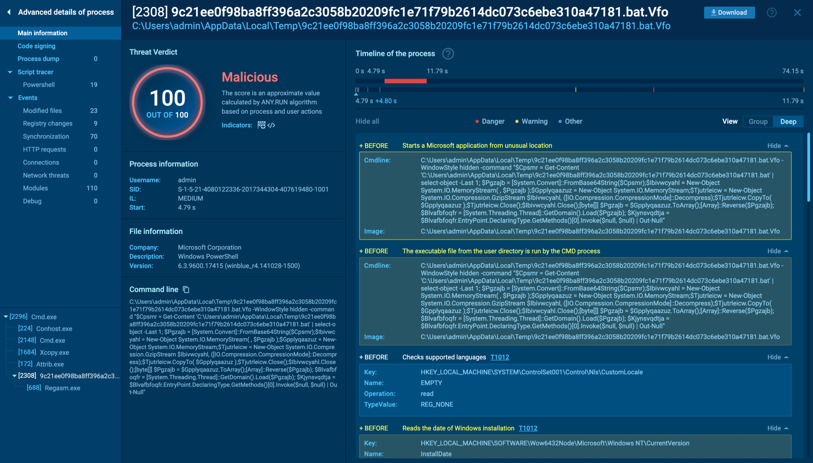Open the timeline help question mark icon
Image resolution: width=813 pixels, height=463 pixels.
[x=448, y=54]
